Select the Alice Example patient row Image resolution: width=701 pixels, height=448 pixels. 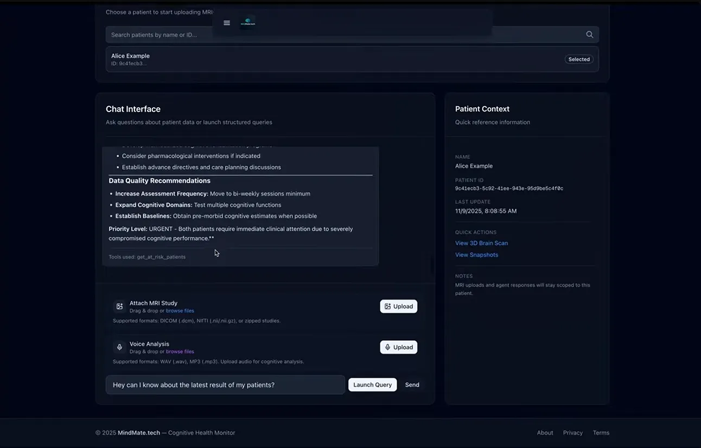[x=352, y=59]
